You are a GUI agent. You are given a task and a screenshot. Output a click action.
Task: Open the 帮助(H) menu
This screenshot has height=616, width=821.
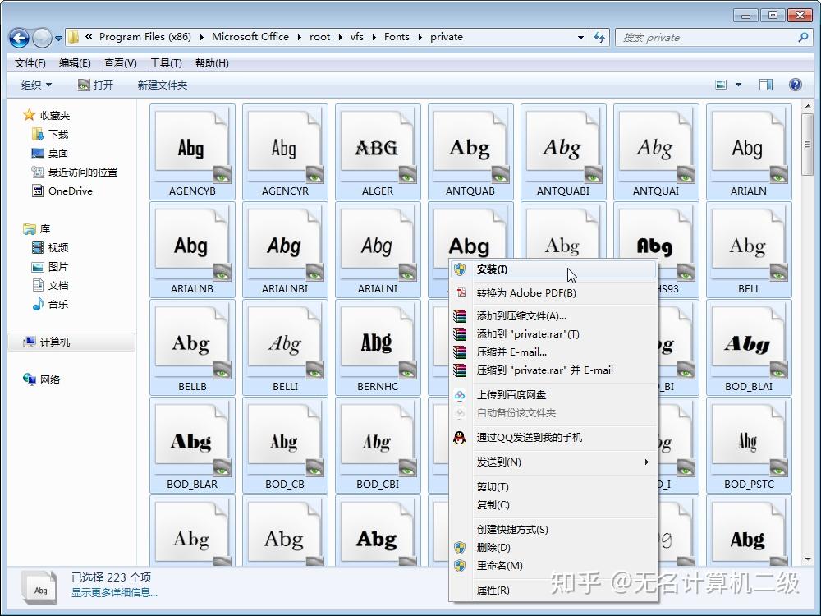[x=212, y=63]
